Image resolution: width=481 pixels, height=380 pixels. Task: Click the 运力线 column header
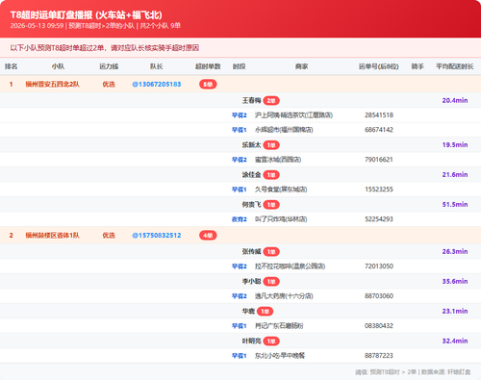point(109,66)
